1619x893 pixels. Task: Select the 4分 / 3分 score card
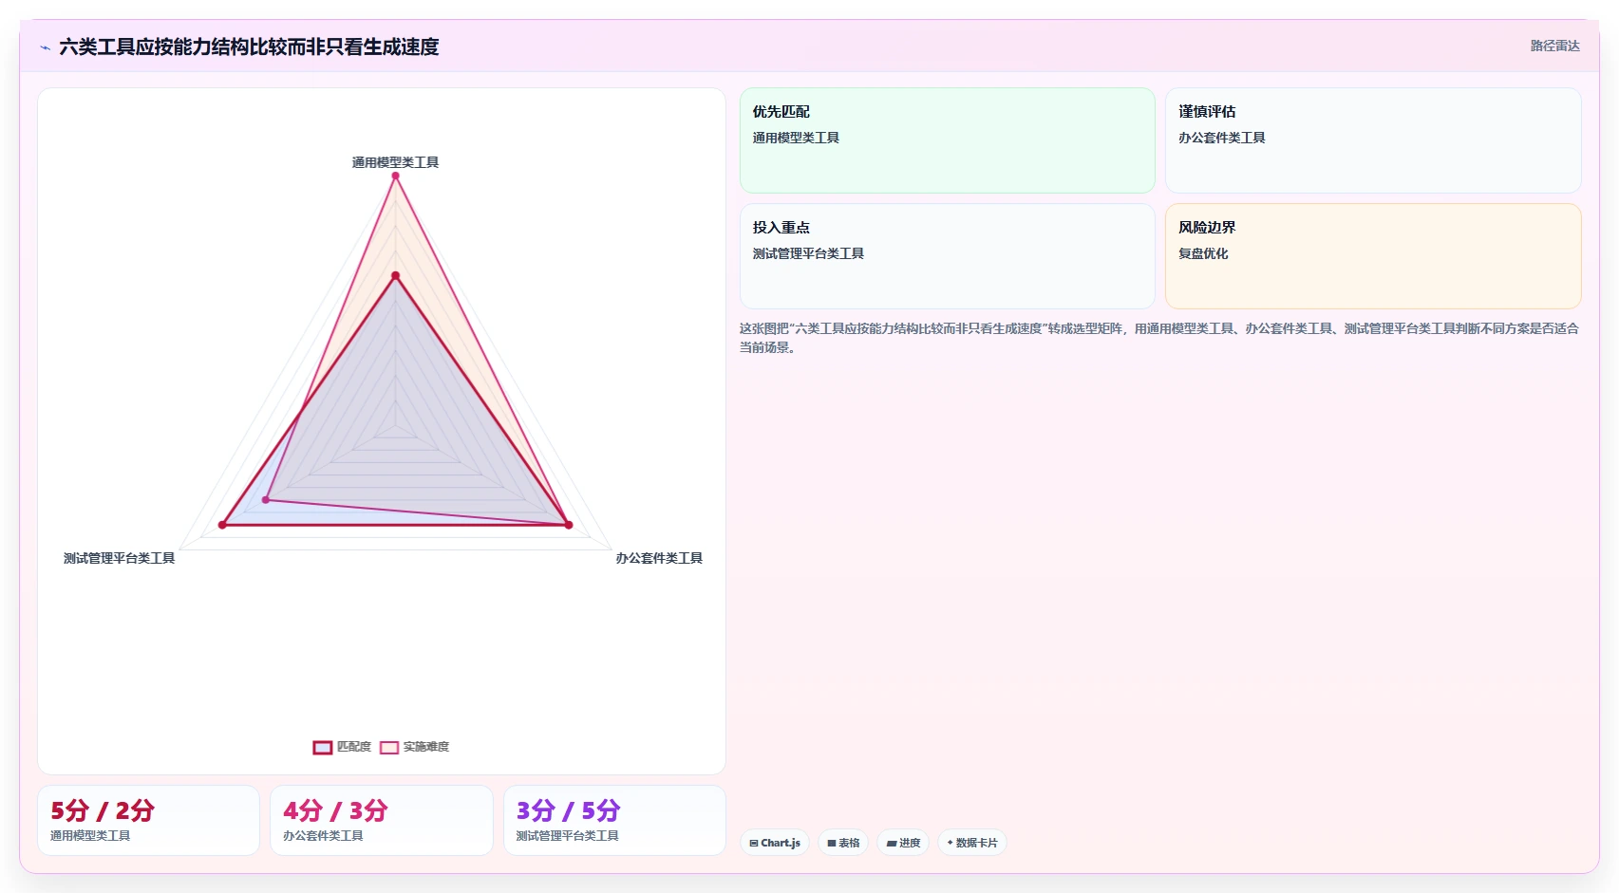(382, 821)
